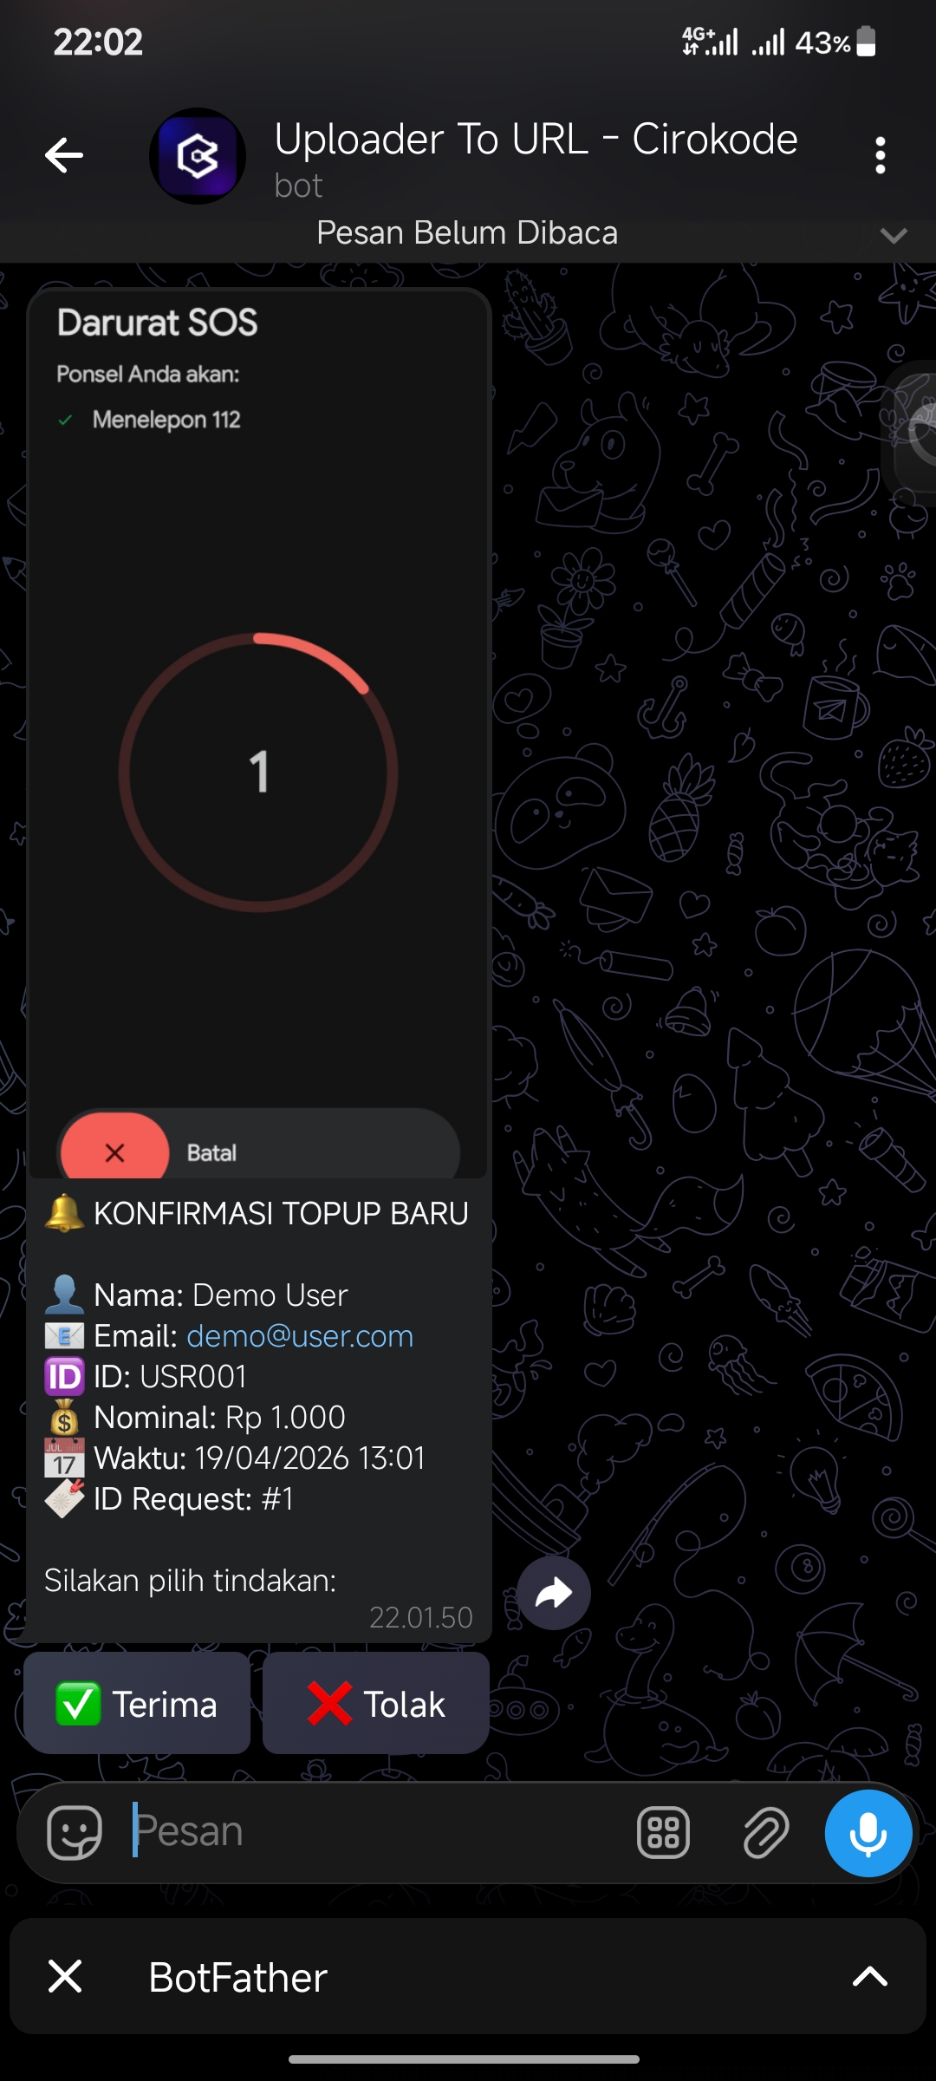The width and height of the screenshot is (936, 2081).
Task: Open the Darurat SOS image attachment
Action: coord(259,734)
